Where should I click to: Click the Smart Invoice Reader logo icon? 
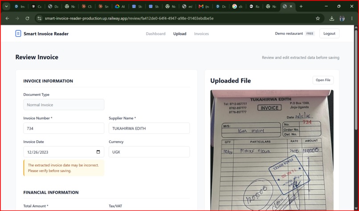18,34
